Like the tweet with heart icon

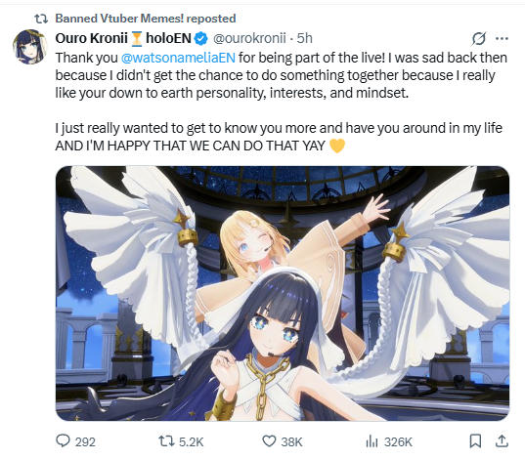click(269, 441)
